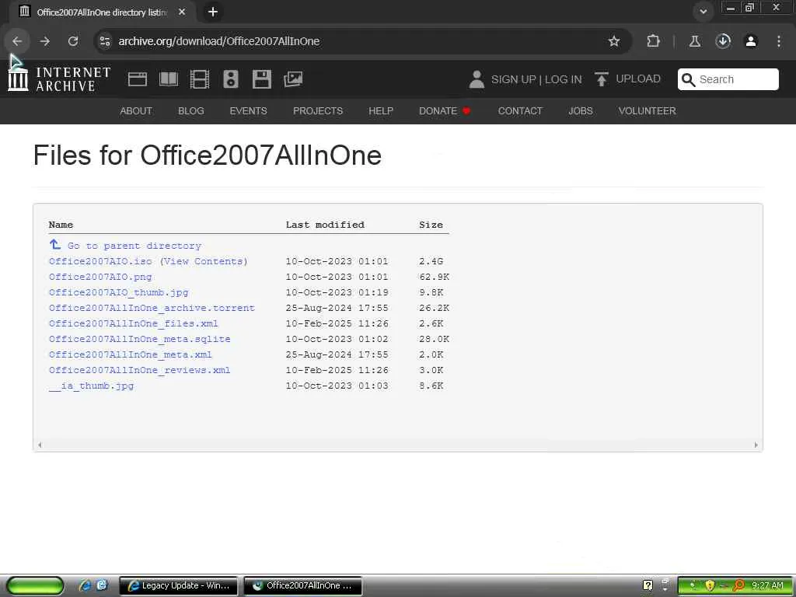Click the address bar URL
Viewport: 796px width, 597px height.
pos(218,41)
